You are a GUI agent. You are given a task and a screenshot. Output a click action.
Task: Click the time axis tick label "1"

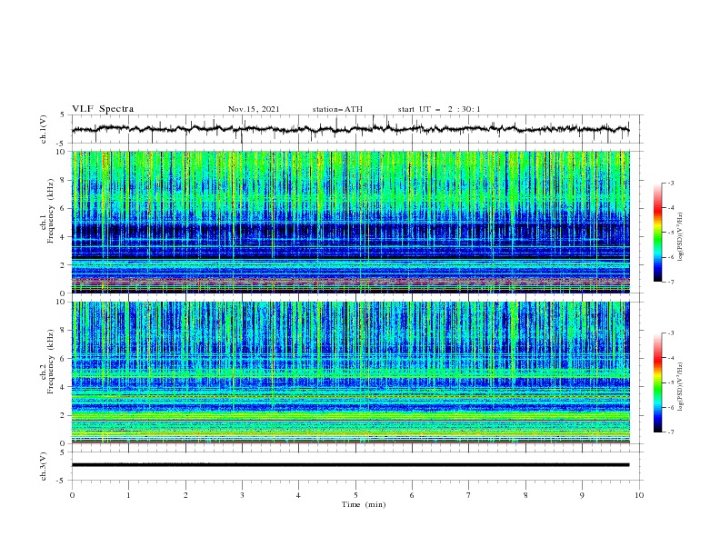coord(128,495)
